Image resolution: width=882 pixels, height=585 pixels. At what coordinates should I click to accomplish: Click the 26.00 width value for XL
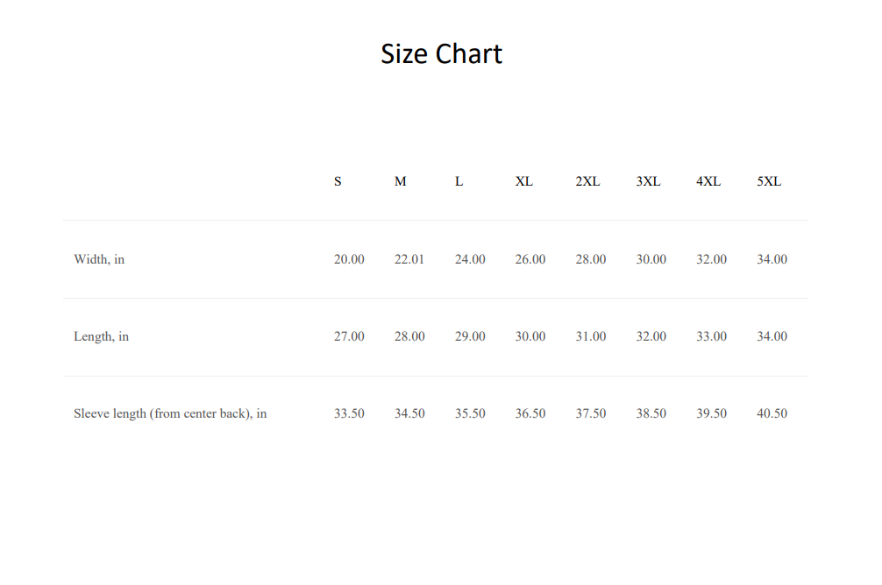point(530,259)
